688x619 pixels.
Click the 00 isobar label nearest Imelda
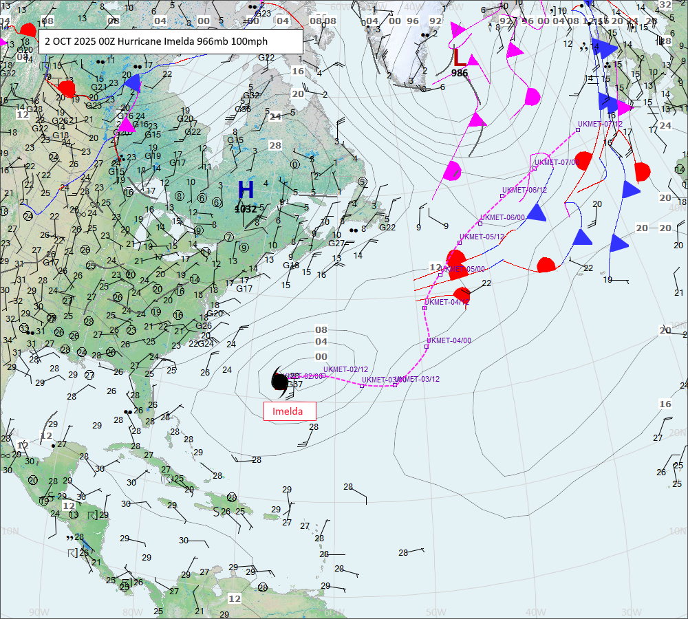coord(321,356)
